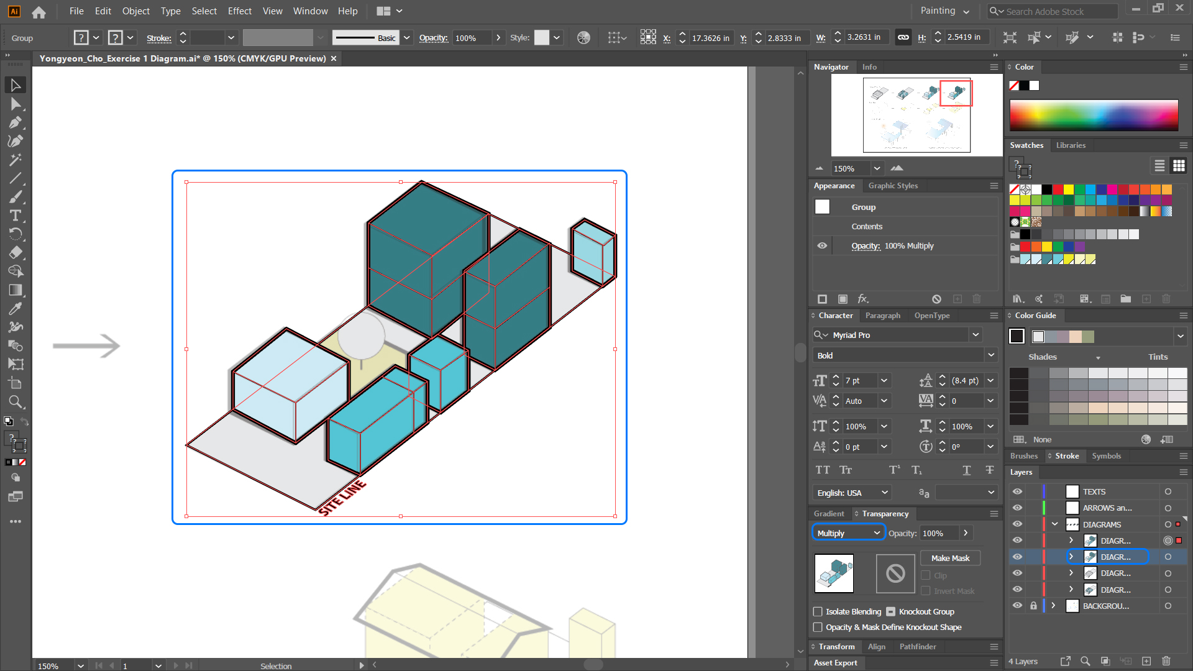This screenshot has height=671, width=1193.
Task: Select the Selection tool in toolbar
Action: click(15, 84)
